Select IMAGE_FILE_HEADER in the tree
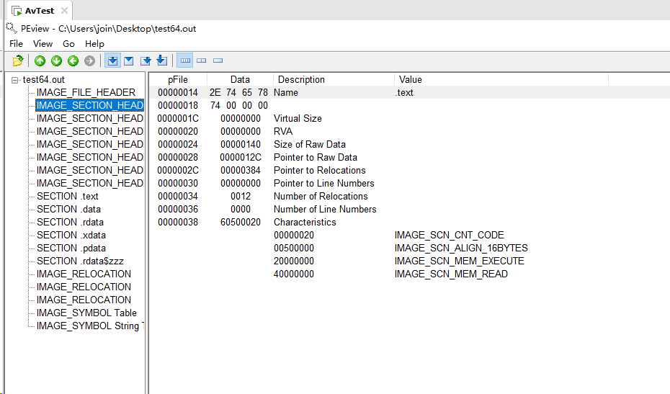This screenshot has height=394, width=670. pyautogui.click(x=86, y=92)
